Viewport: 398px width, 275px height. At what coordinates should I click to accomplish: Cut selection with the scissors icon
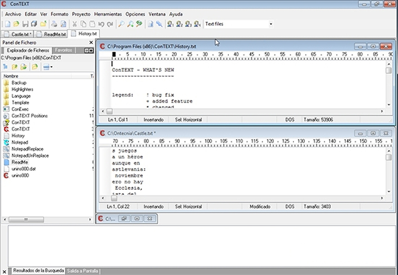[74, 24]
